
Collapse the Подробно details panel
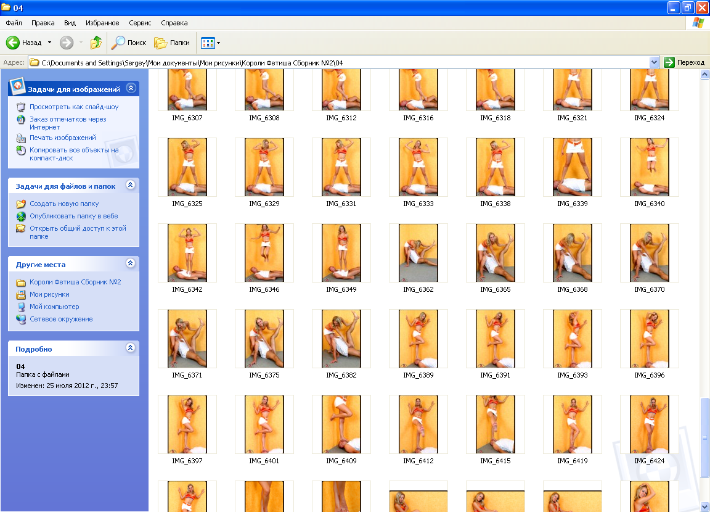131,347
